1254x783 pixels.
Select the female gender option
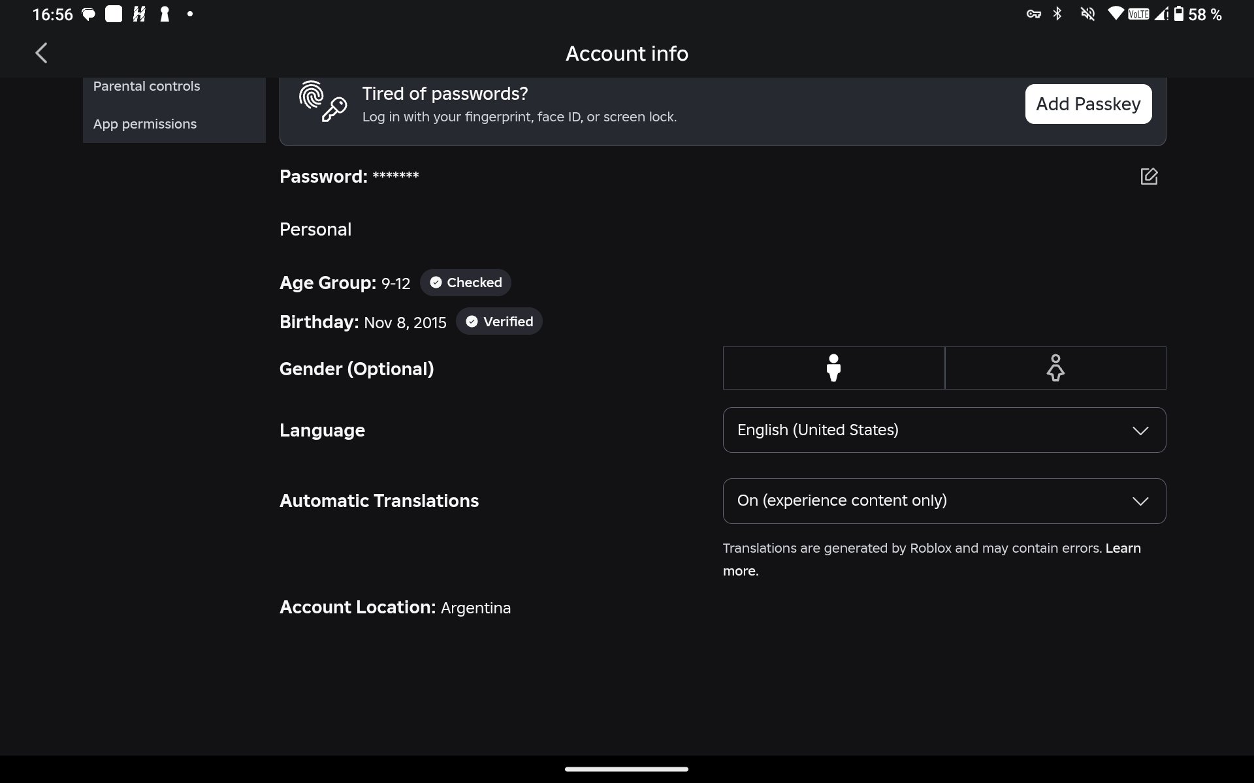click(x=1055, y=368)
